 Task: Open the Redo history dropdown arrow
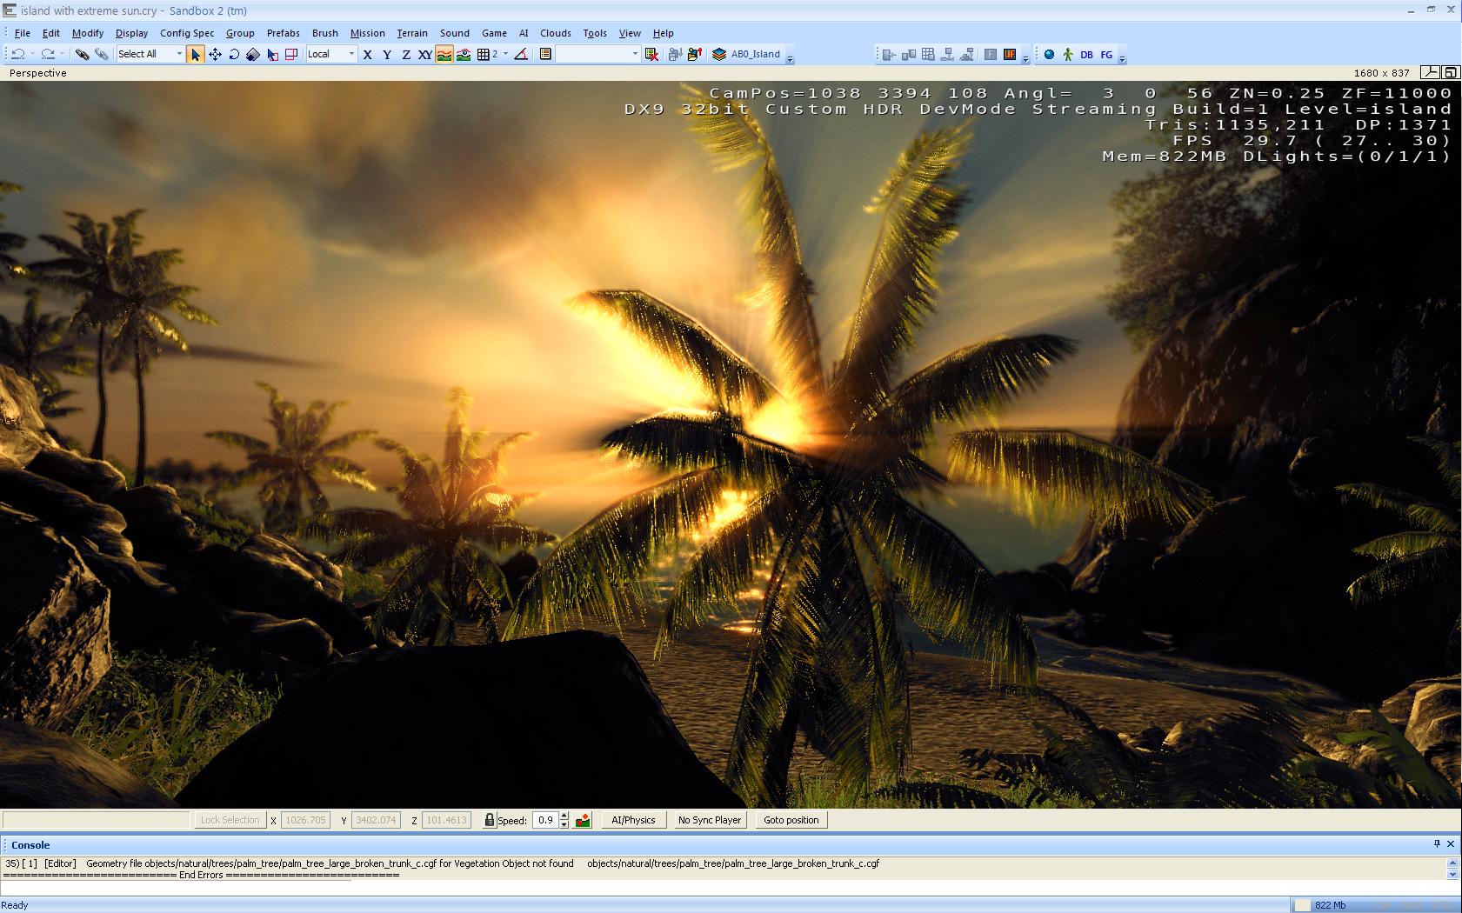click(x=62, y=54)
